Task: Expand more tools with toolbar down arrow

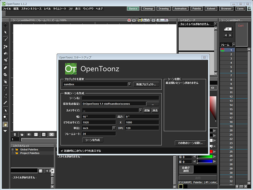Action: pyautogui.click(x=5, y=131)
